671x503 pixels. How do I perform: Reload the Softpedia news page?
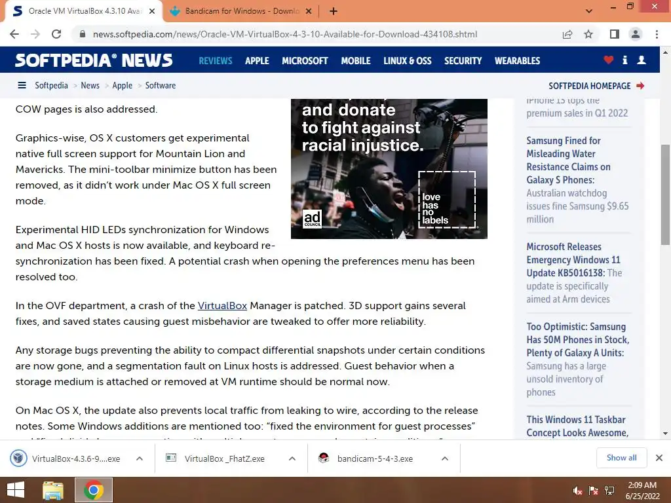[x=56, y=34]
